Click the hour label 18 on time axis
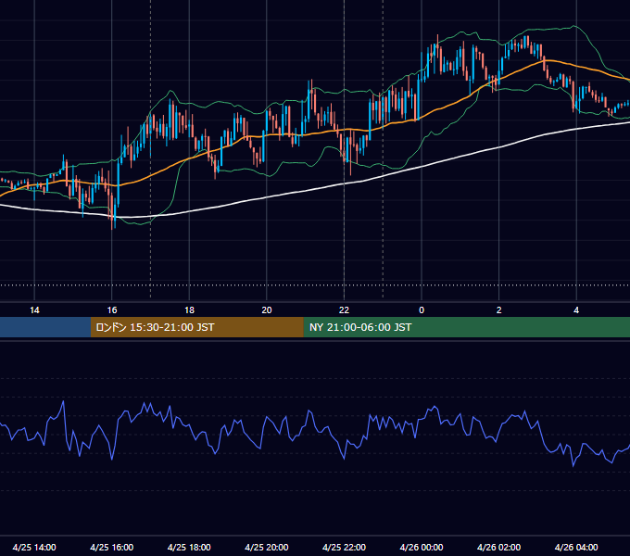The image size is (630, 556). click(x=189, y=310)
